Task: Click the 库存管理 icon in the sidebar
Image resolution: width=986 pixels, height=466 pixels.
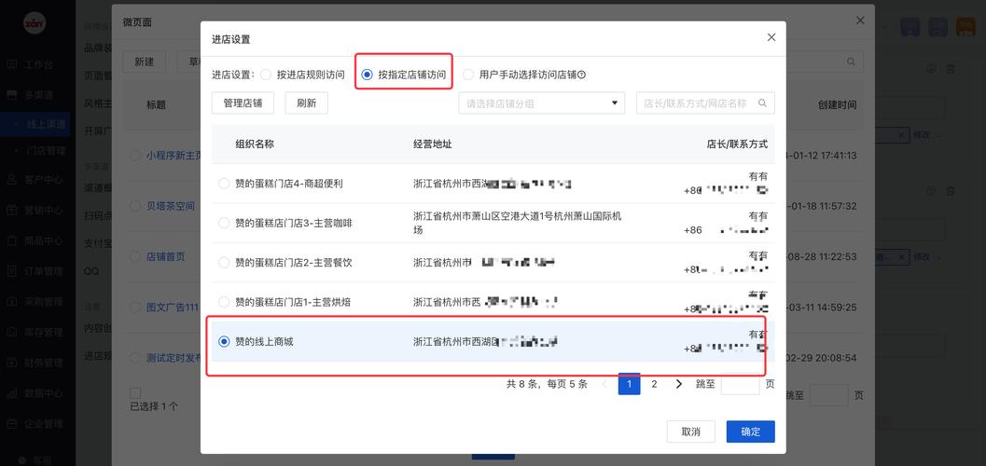Action: 11,332
